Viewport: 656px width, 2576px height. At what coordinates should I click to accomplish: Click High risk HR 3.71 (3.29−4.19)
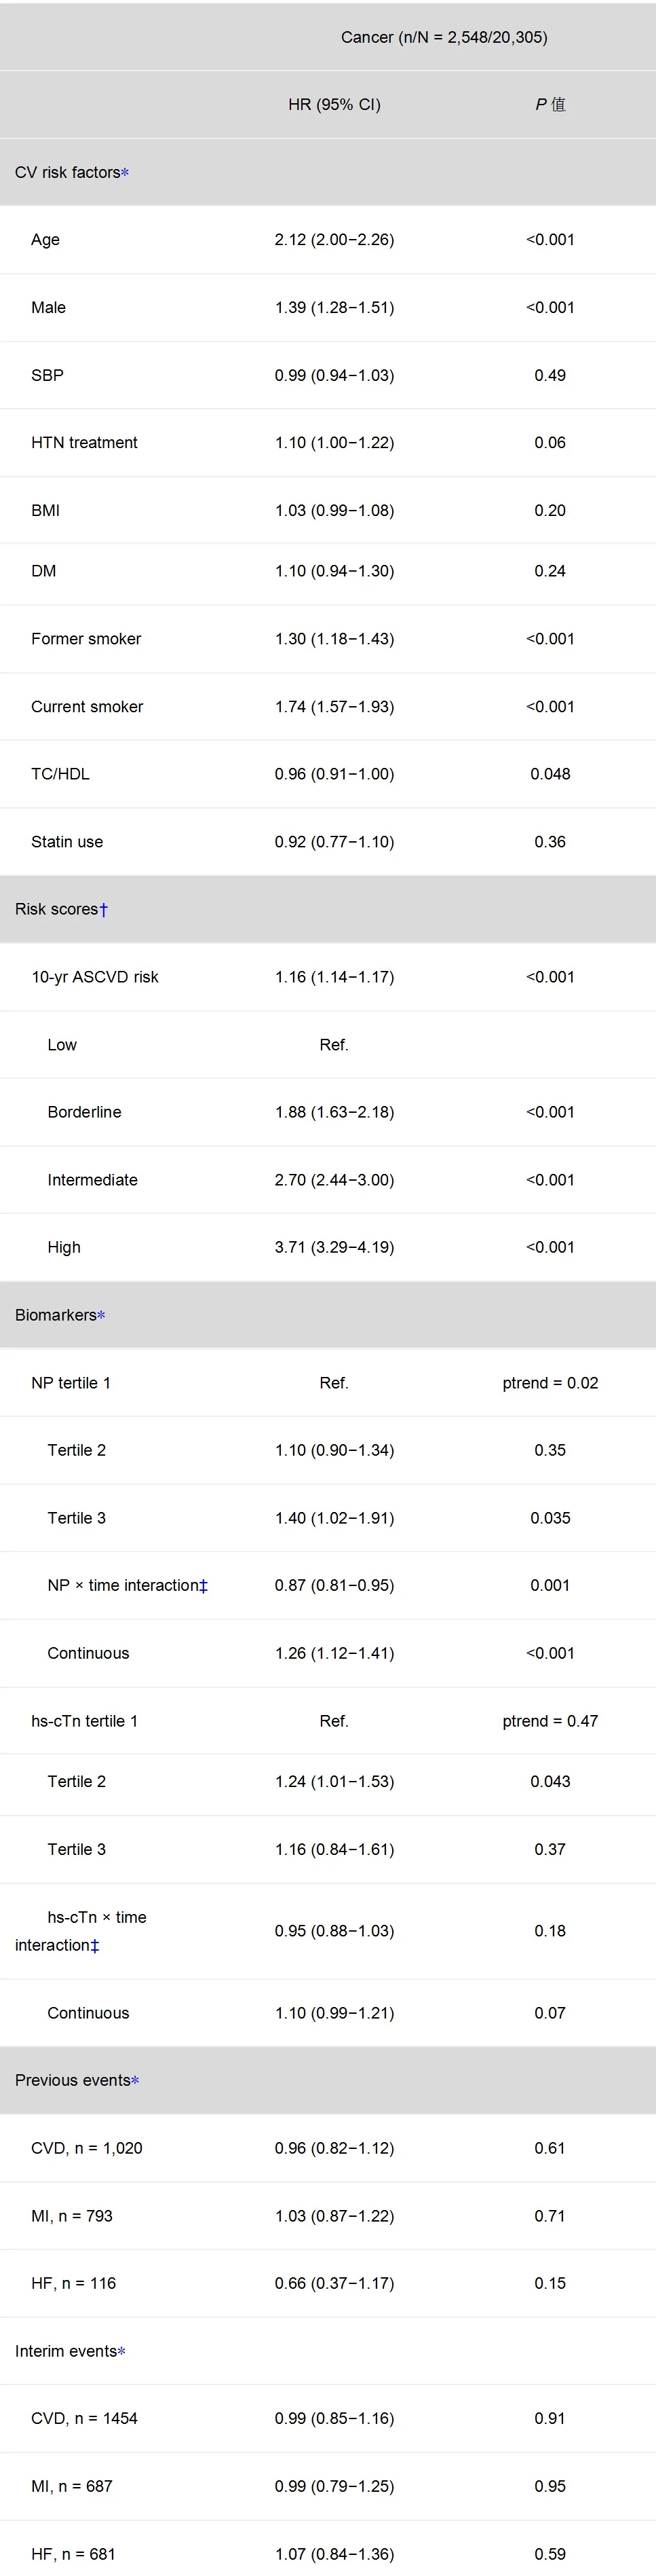pos(334,1247)
